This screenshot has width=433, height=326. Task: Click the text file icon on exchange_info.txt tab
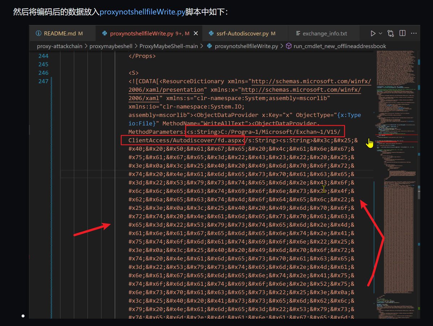pos(298,34)
